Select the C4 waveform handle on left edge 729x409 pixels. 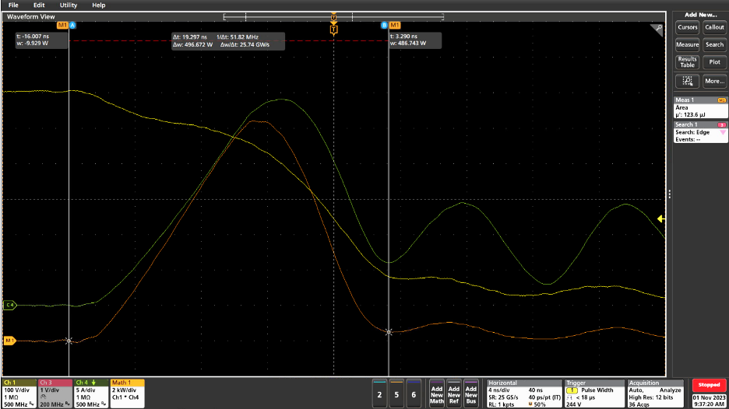click(10, 305)
